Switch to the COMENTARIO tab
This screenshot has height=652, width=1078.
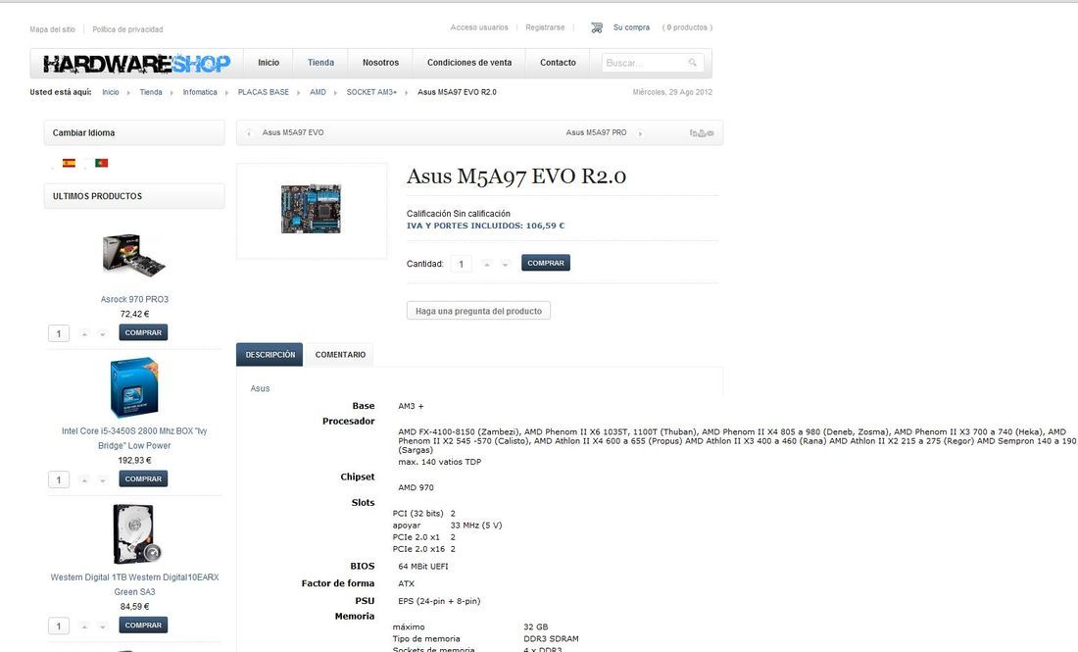point(340,355)
